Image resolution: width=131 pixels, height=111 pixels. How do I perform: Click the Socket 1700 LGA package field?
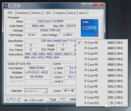click(x=50, y=30)
